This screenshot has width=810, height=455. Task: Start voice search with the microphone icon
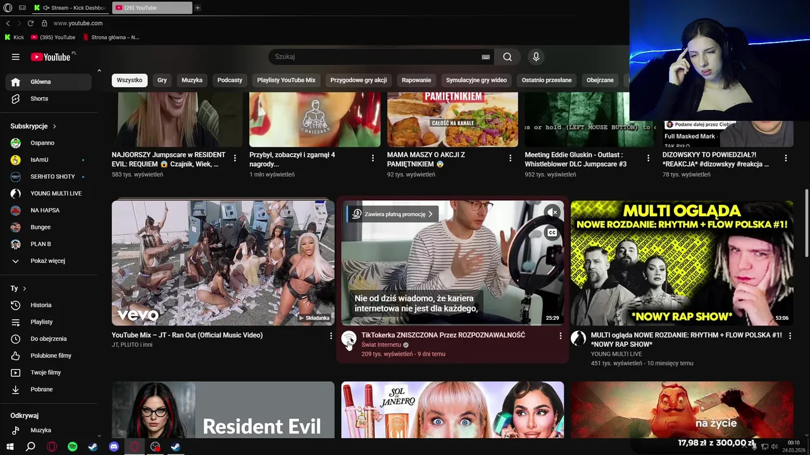pos(536,57)
